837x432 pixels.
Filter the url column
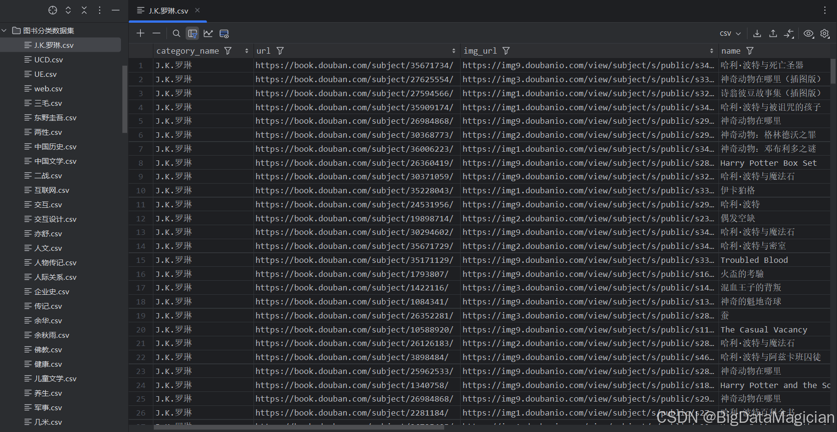[x=280, y=51]
